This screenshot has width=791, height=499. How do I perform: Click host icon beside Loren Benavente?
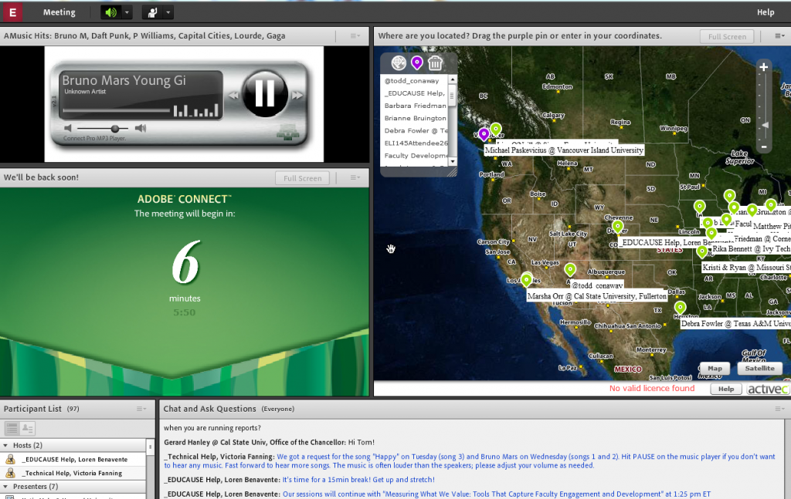(x=10, y=459)
